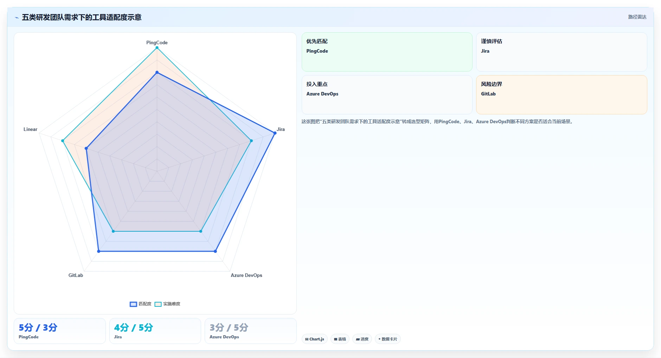661x358 pixels.
Task: Click the teal 实施难度 point on Azure DevOps axis
Action: (x=201, y=231)
